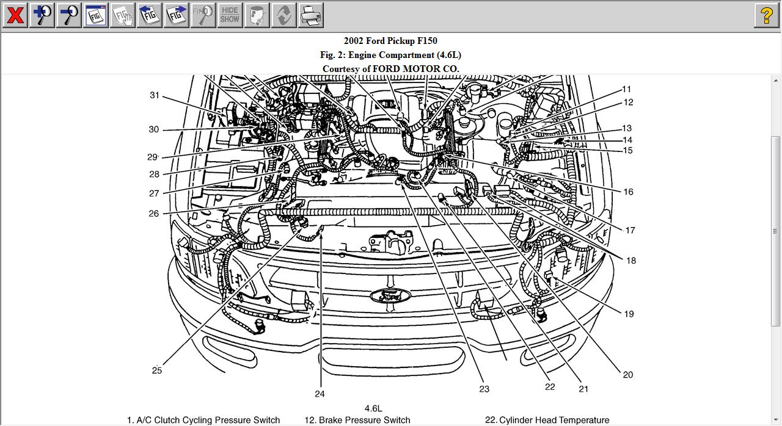Exit the viewer with the red X
Viewport: 782px width, 426px height.
15,15
